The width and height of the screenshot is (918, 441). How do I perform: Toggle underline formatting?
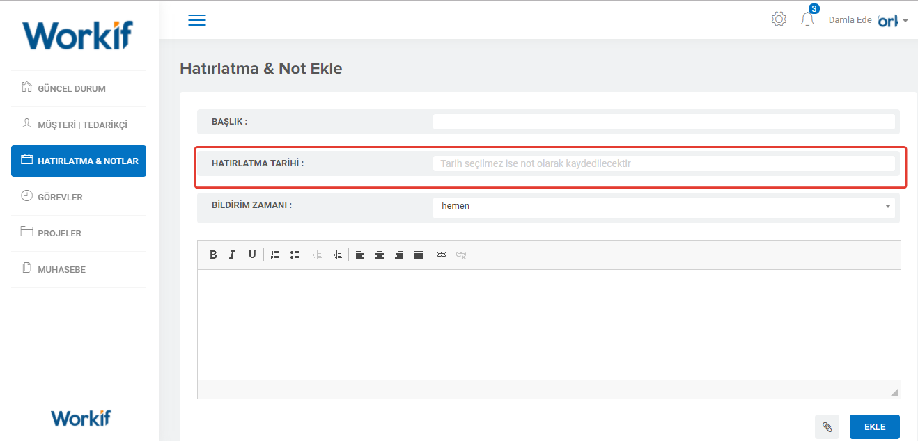coord(252,255)
